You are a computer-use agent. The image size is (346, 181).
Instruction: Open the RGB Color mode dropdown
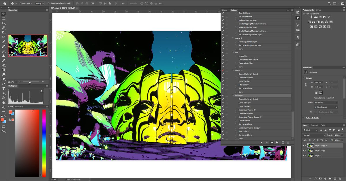pos(326,103)
